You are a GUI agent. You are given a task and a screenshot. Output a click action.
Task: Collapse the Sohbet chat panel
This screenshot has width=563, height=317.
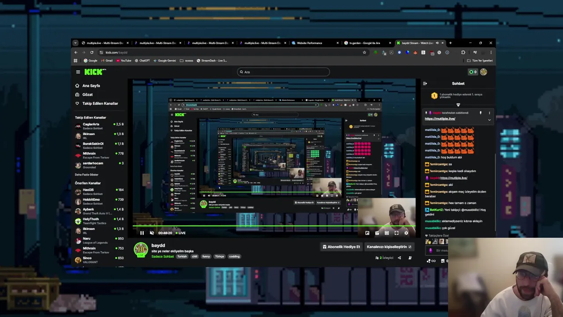[425, 83]
